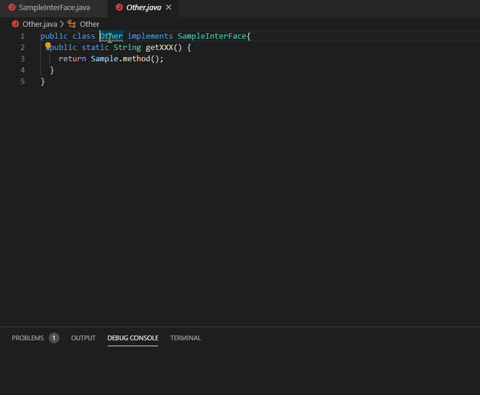Image resolution: width=480 pixels, height=395 pixels.
Task: Click the problems count badge
Action: pos(54,338)
